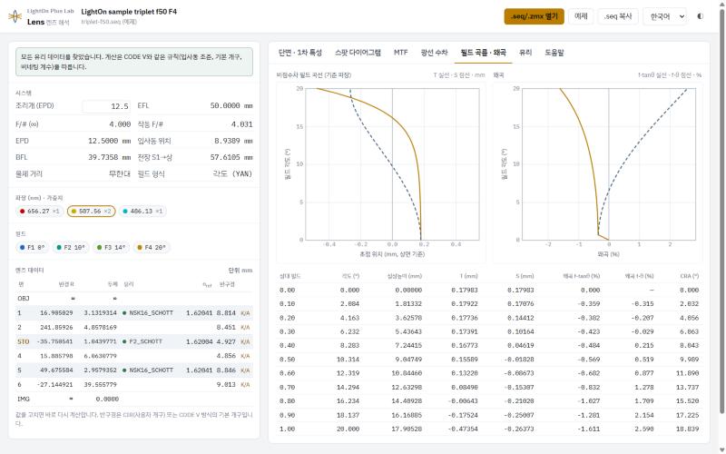Click the K/A aperture tag on STO row
The height and width of the screenshot is (454, 726).
coord(245,342)
